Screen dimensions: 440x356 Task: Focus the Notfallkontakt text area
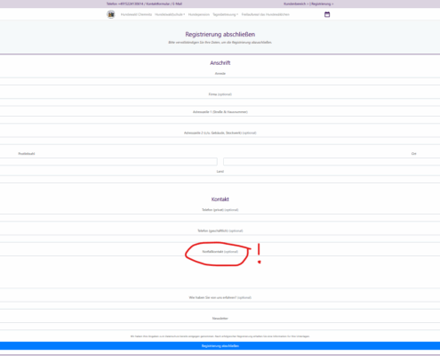click(x=220, y=272)
